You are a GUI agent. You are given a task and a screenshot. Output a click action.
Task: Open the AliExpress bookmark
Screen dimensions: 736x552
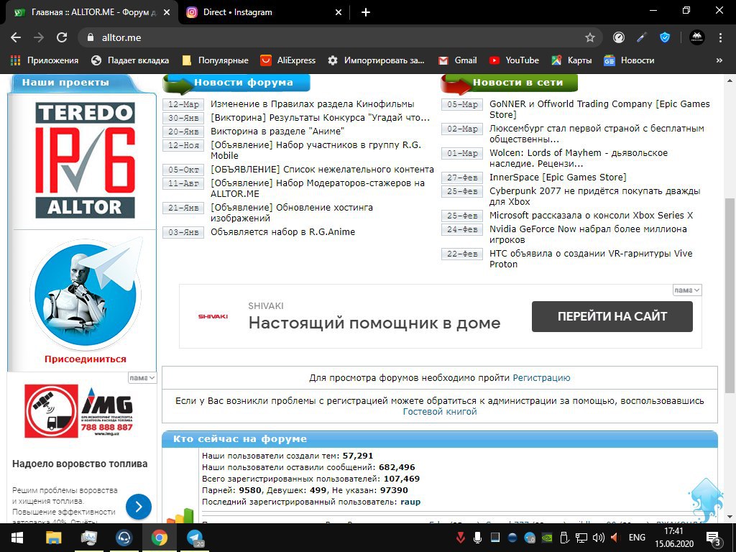pyautogui.click(x=288, y=60)
